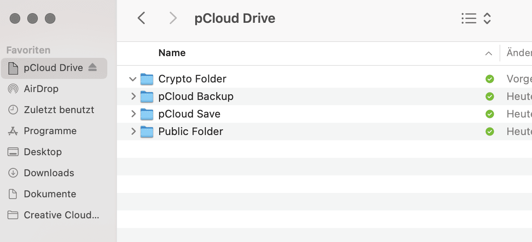532x242 pixels.
Task: Eject the pCloud Drive volume
Action: point(92,68)
